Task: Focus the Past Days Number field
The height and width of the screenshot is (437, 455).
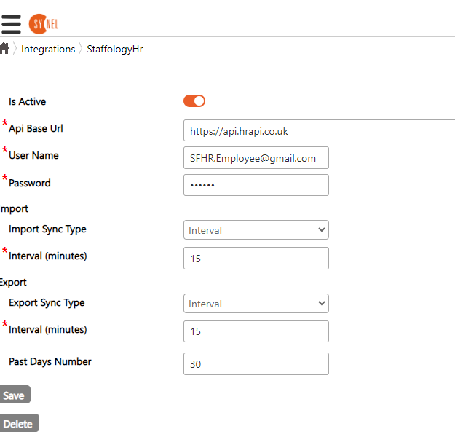Action: pos(256,364)
